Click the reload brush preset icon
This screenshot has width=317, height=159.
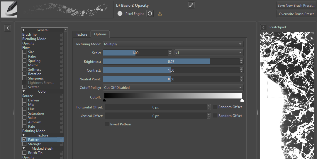click(150, 13)
